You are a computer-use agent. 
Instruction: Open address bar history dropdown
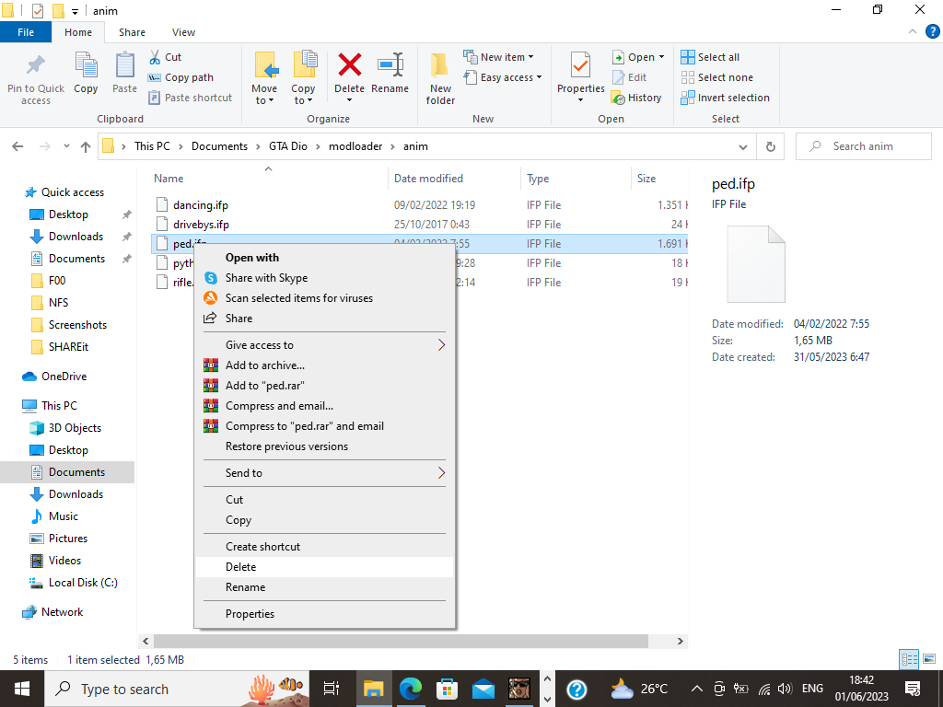[743, 146]
